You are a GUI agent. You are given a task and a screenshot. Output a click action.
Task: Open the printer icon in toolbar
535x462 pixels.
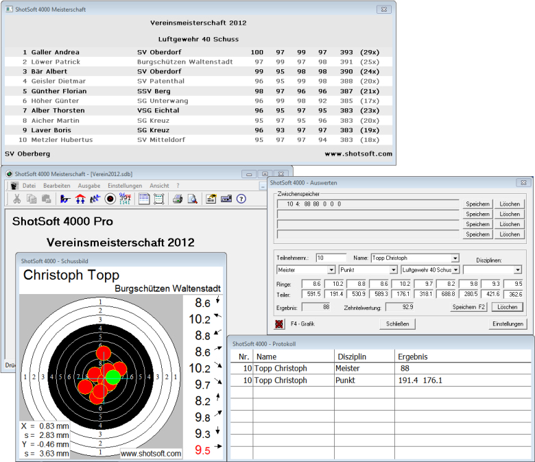[177, 199]
